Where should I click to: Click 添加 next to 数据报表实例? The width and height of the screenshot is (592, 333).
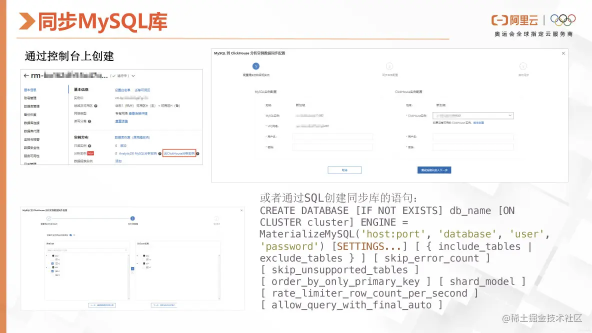click(118, 161)
